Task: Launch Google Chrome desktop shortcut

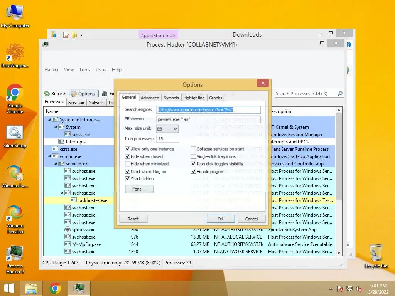Action: pos(15,99)
